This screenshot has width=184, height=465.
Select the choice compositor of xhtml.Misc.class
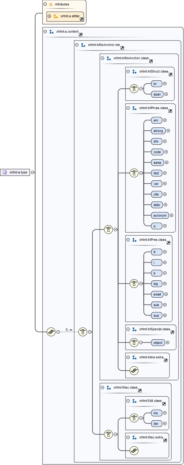108,434
